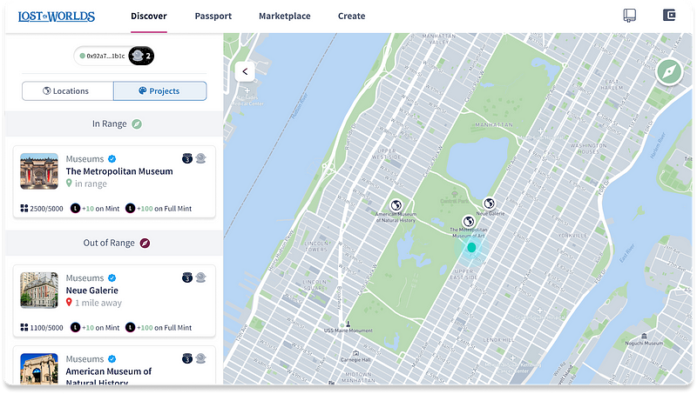
Task: Click verified badge on Metropolitan Museum card
Action: pyautogui.click(x=112, y=159)
